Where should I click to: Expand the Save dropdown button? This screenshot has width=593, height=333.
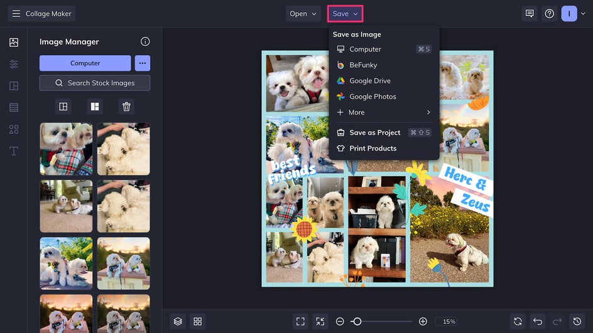coord(345,14)
